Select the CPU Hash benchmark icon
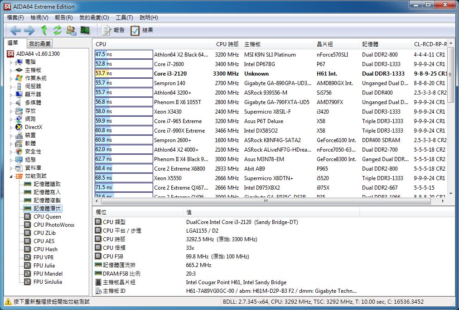 coord(28,249)
